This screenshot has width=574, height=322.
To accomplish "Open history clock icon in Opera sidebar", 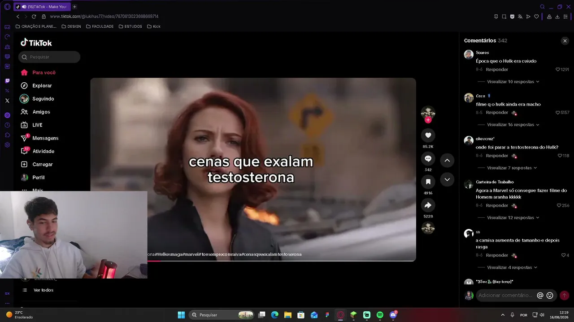I will coord(7,125).
